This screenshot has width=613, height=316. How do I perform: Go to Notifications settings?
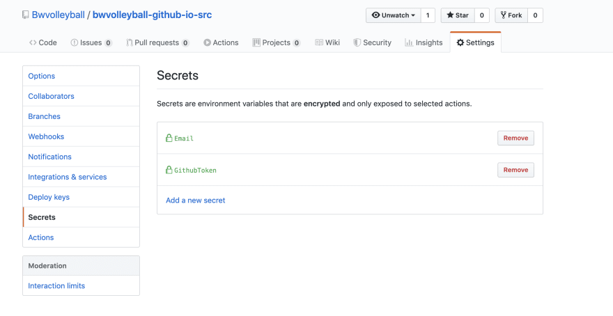click(x=81, y=157)
